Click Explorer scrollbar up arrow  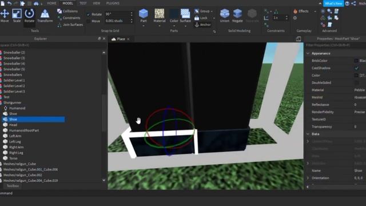[x=104, y=53]
